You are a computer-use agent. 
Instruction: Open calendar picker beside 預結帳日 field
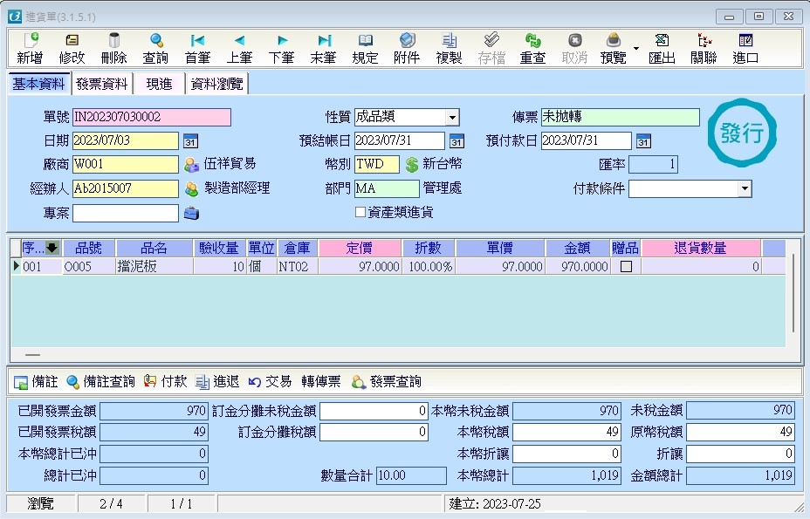[x=456, y=141]
